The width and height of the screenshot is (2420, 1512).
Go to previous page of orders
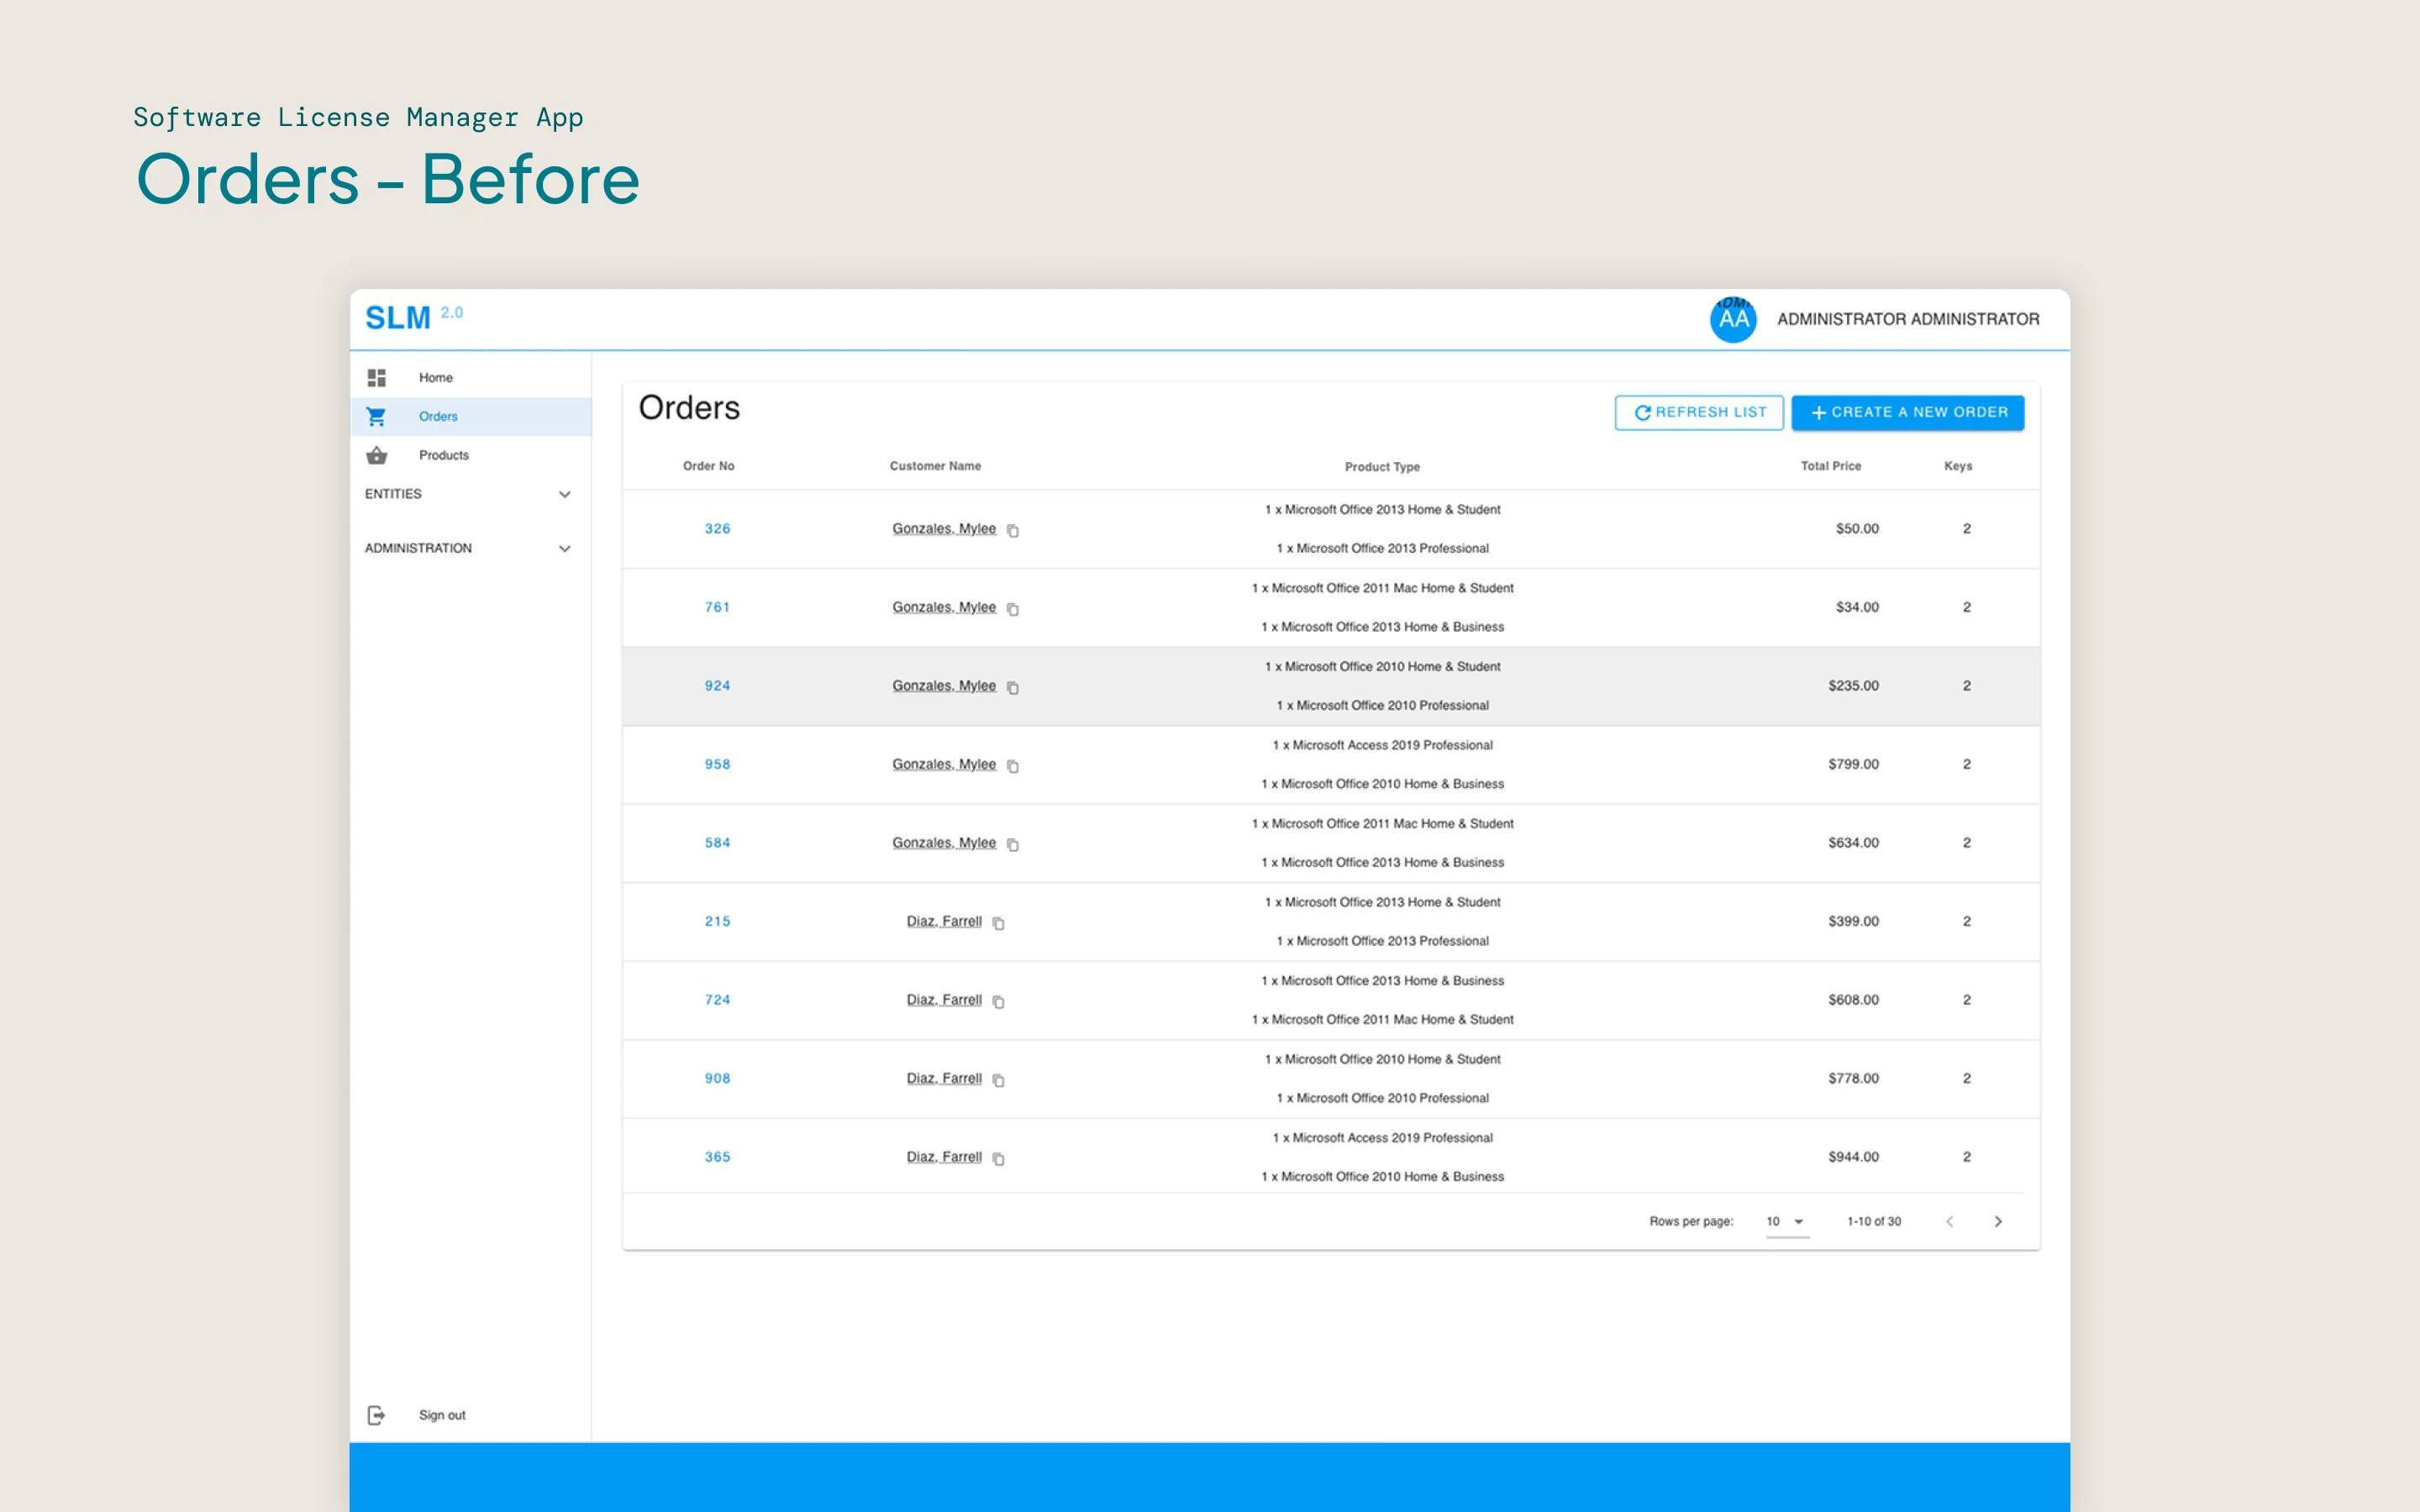(1949, 1221)
